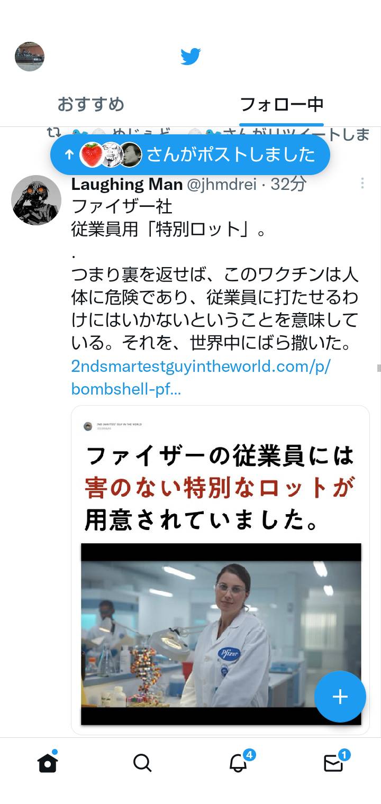Tap the Twitter bird logo
The height and width of the screenshot is (804, 381).
tap(190, 56)
